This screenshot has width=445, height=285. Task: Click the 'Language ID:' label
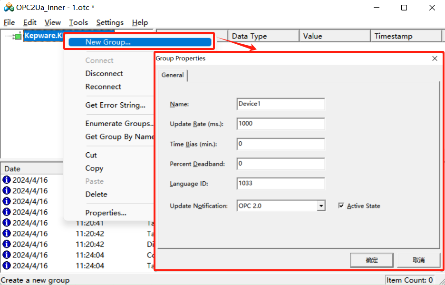point(189,184)
